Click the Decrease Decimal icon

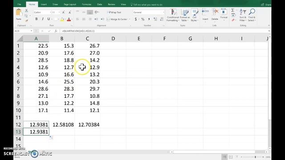tap(161, 19)
